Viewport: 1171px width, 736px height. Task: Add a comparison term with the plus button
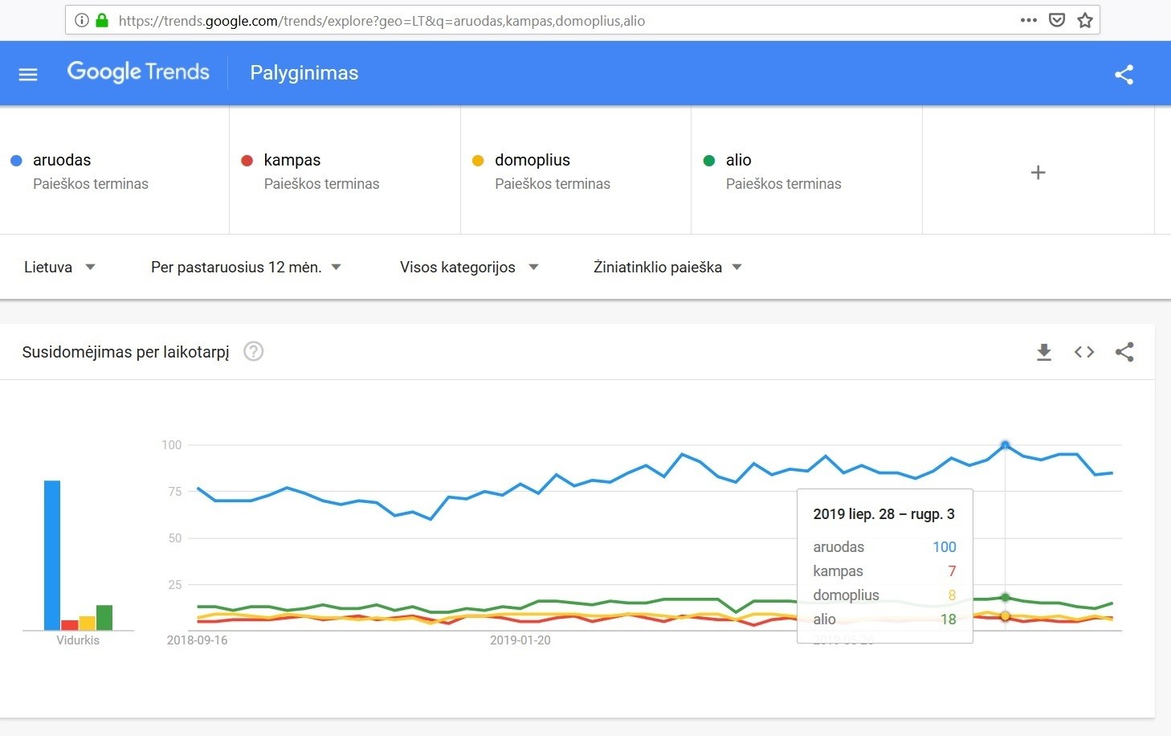pos(1038,172)
